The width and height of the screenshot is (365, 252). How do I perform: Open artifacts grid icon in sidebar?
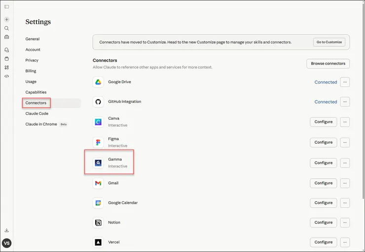click(7, 67)
